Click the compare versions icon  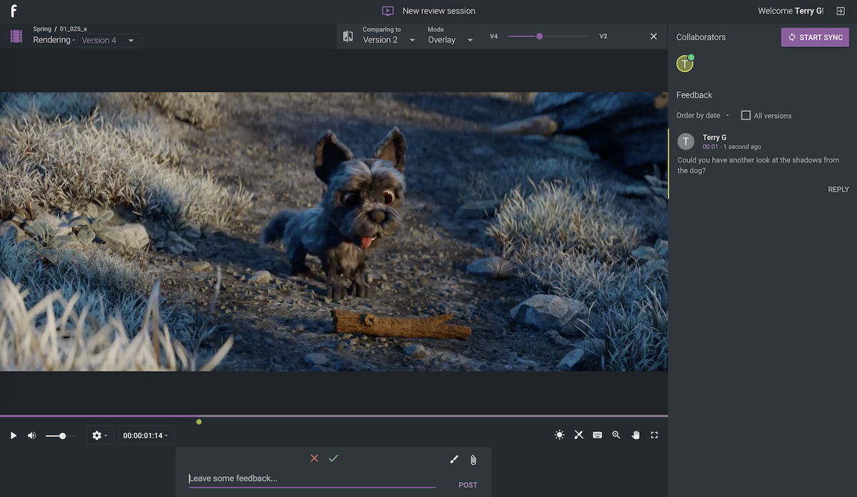click(x=348, y=36)
